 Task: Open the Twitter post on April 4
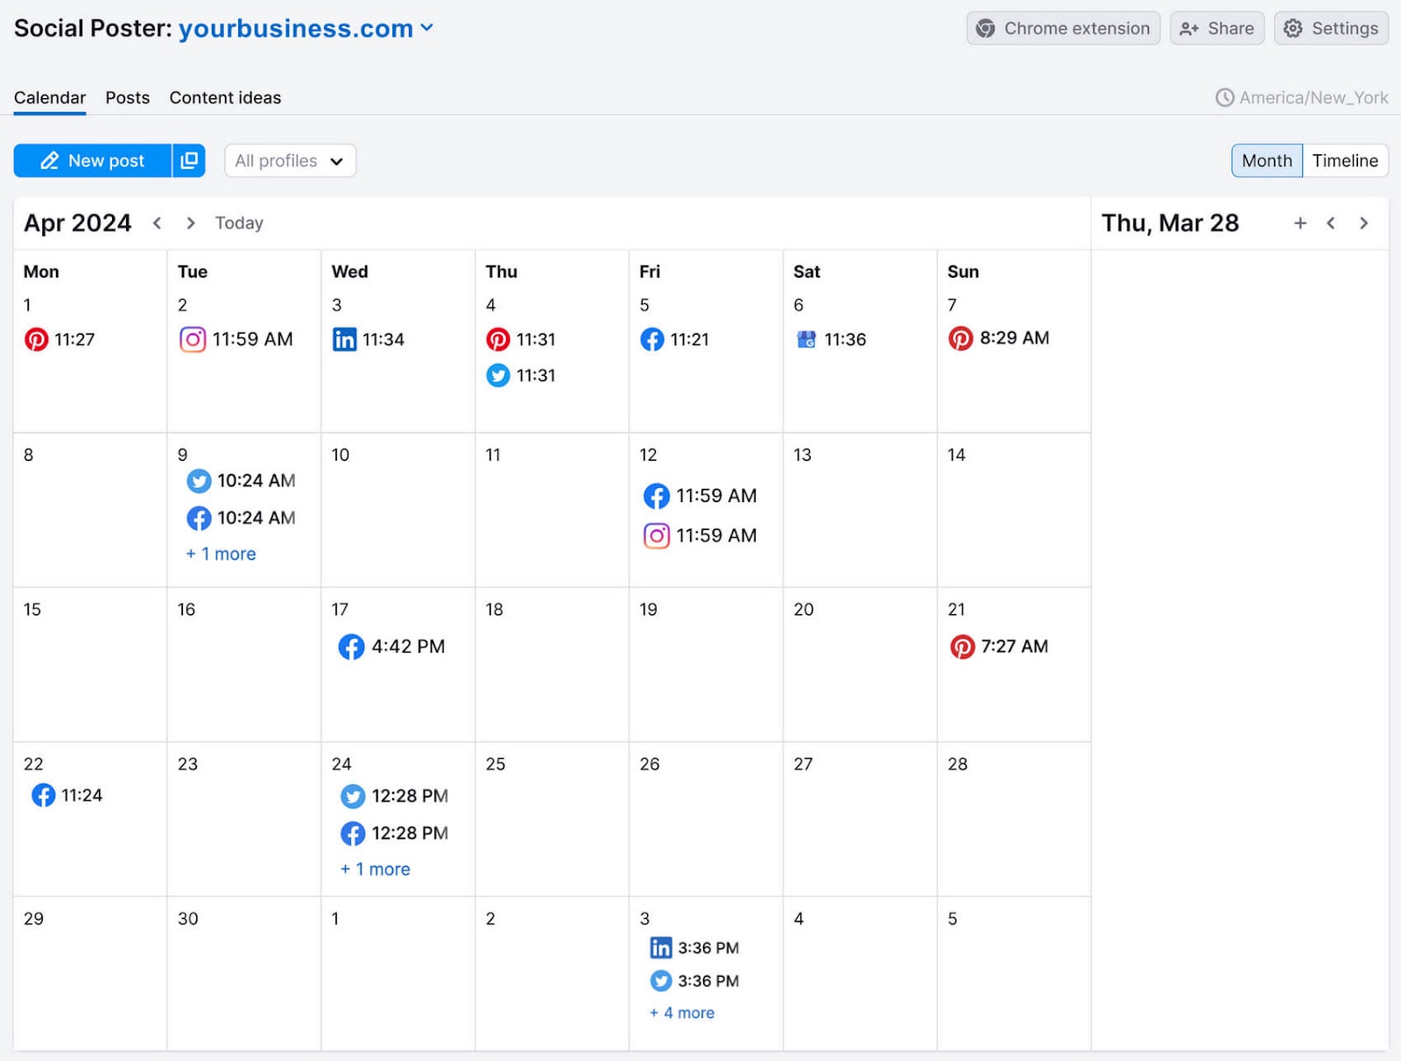click(x=498, y=376)
